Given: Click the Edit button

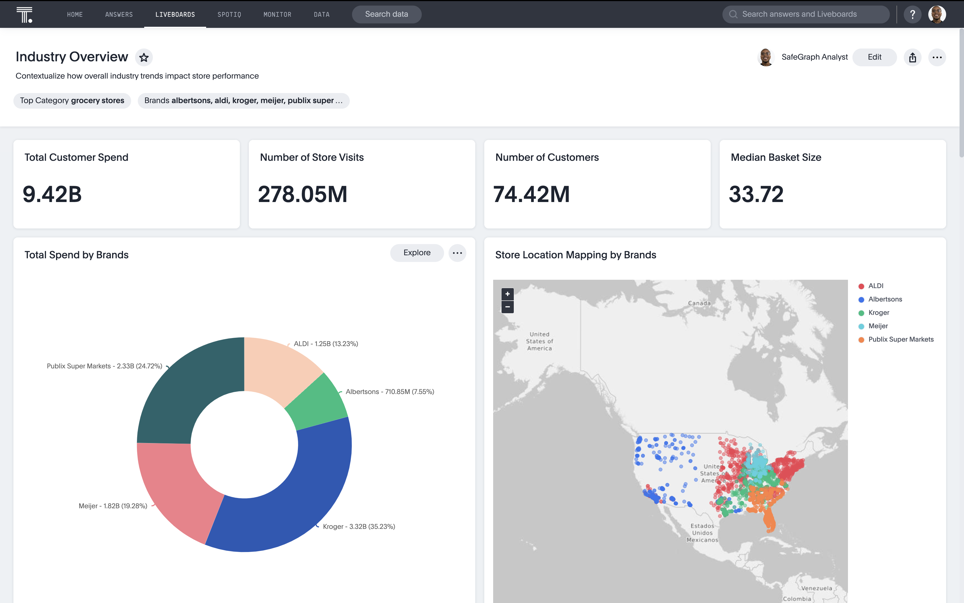Looking at the screenshot, I should point(874,57).
